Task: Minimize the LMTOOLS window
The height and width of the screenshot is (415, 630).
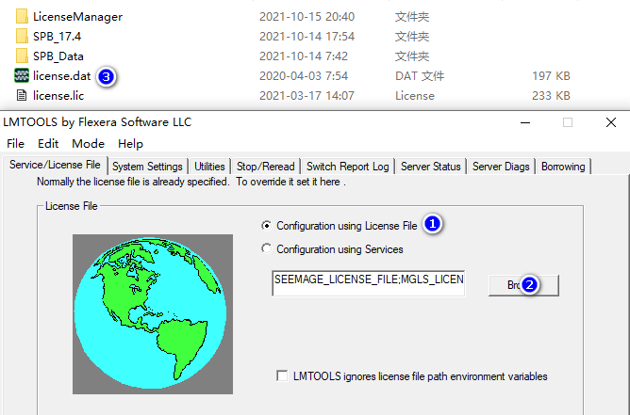Action: [525, 122]
